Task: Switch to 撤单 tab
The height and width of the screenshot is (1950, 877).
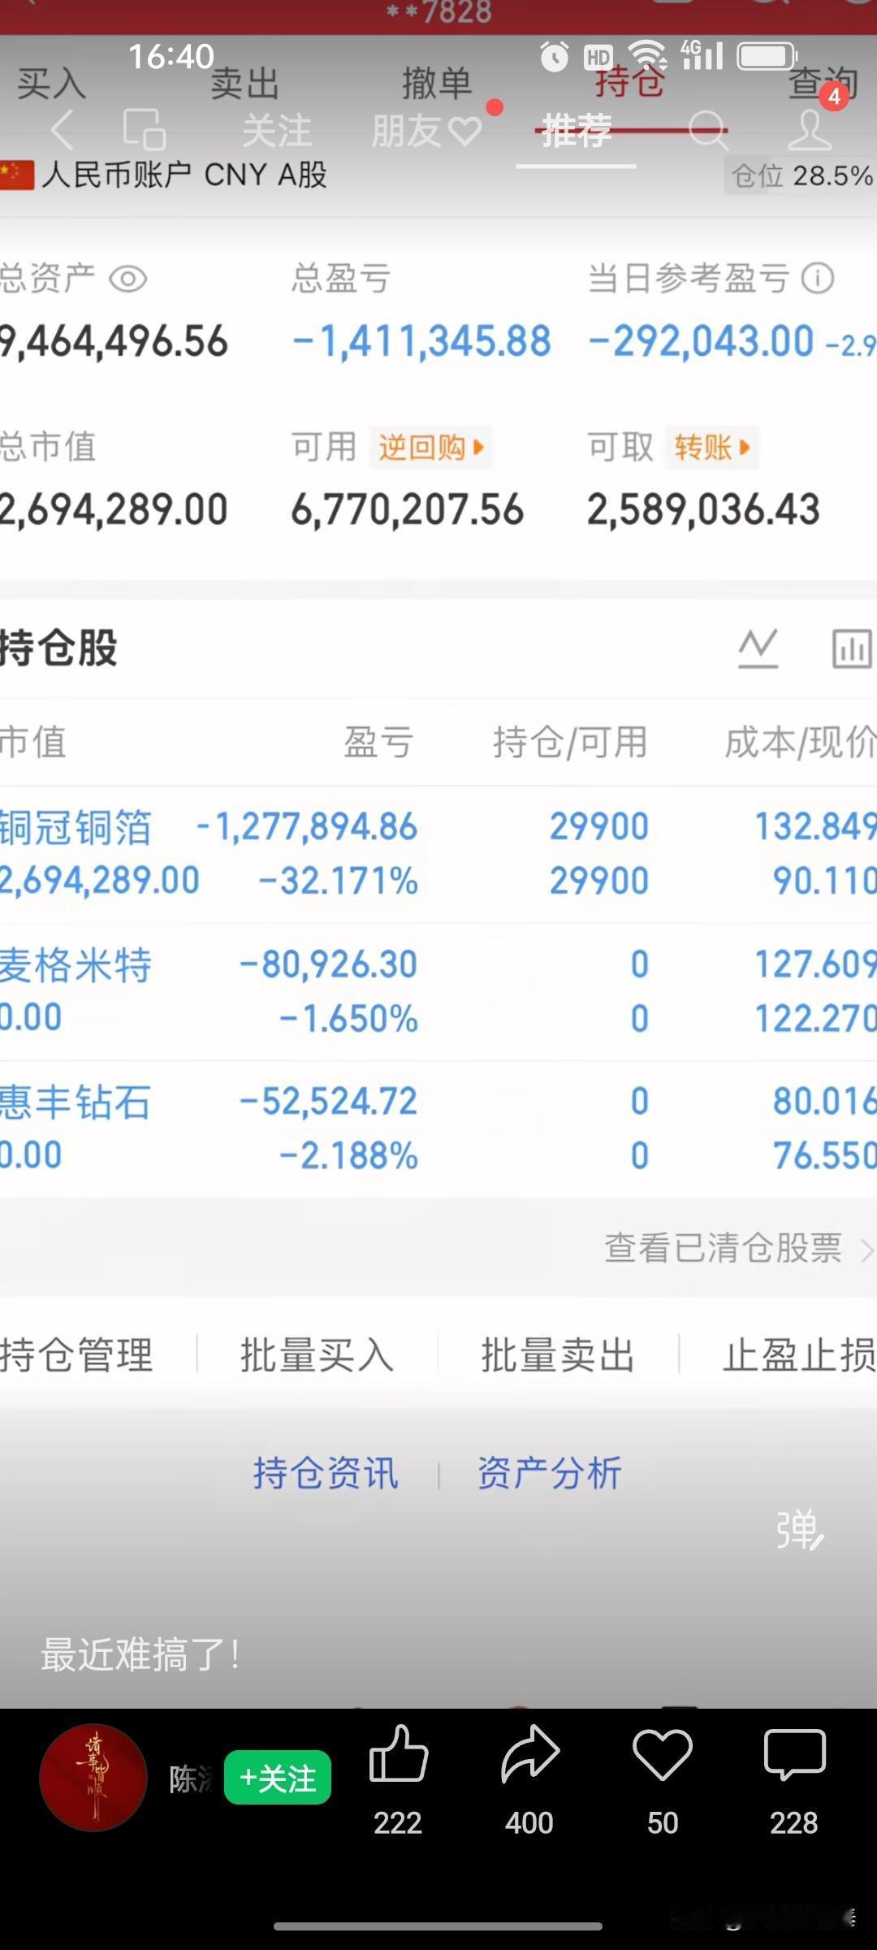Action: click(437, 84)
